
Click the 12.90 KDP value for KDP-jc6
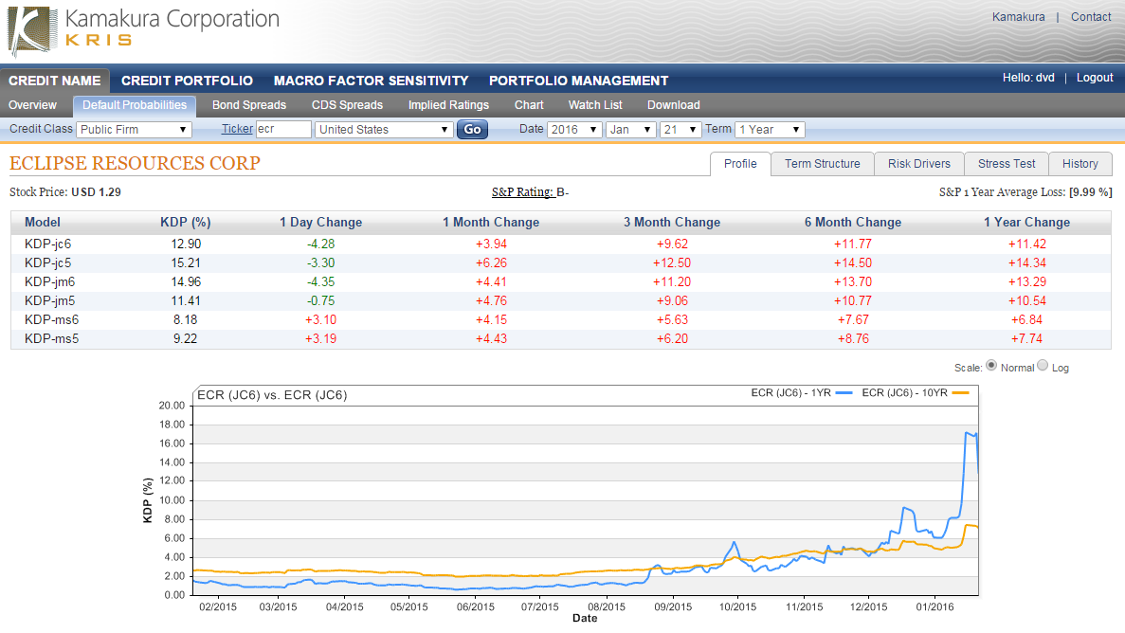coord(186,244)
